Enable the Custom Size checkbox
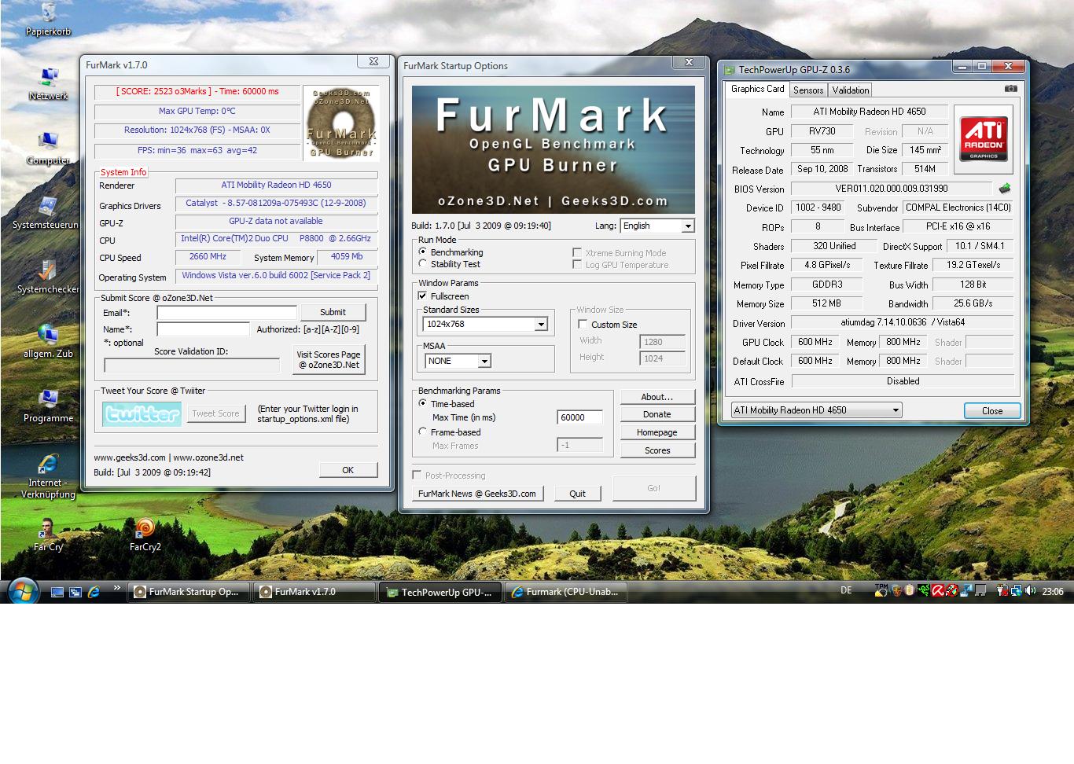The width and height of the screenshot is (1074, 764). pyautogui.click(x=583, y=325)
